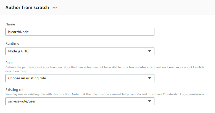The width and height of the screenshot is (215, 113).
Task: Click the Name input field containing hiearthNode
Action: coord(80,32)
